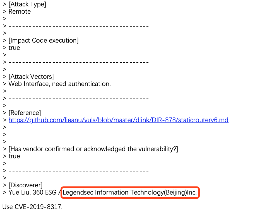The width and height of the screenshot is (255, 216).
Task: Click dashed separator below the github link
Action: [x=79, y=135]
